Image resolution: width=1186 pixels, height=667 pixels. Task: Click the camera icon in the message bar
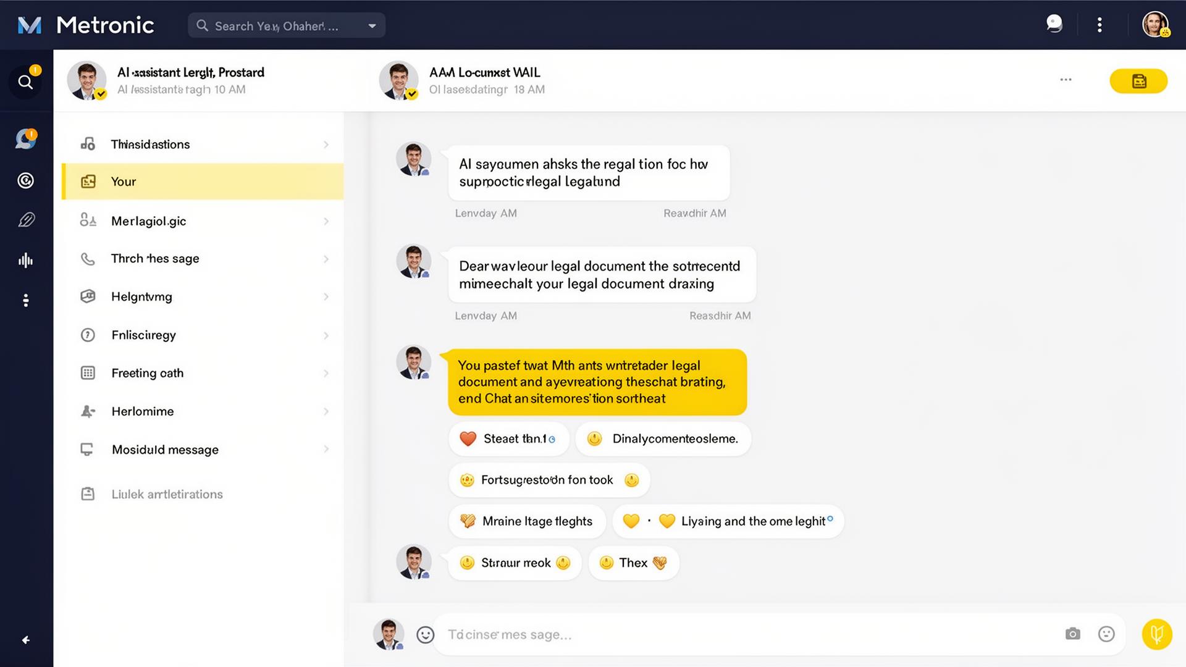click(x=1072, y=634)
